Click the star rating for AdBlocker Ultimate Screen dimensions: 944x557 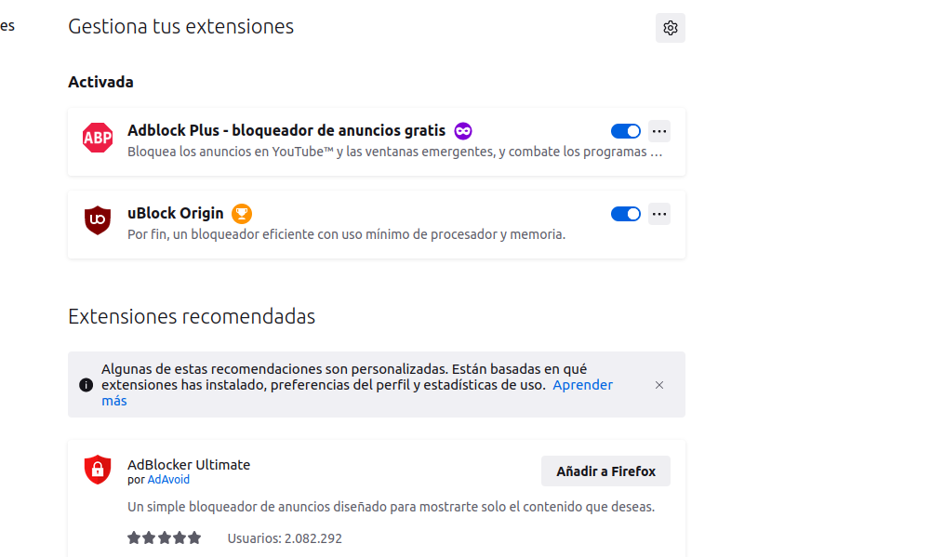coord(164,537)
